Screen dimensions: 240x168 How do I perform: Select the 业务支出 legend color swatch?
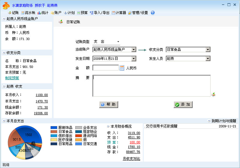79,128
